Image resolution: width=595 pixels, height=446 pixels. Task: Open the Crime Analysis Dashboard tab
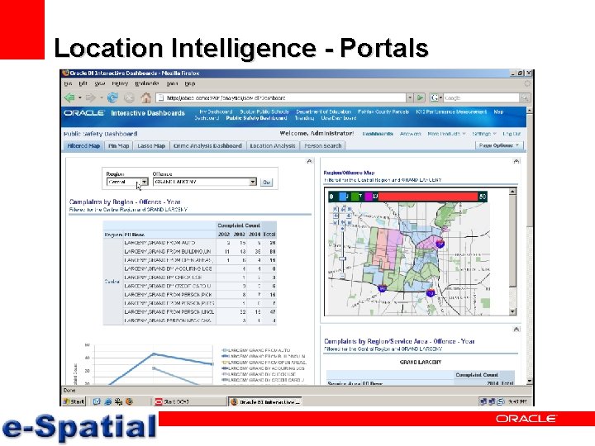click(207, 145)
